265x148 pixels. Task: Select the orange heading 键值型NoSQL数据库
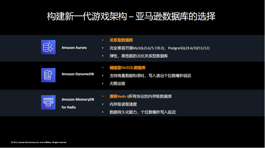(127, 68)
